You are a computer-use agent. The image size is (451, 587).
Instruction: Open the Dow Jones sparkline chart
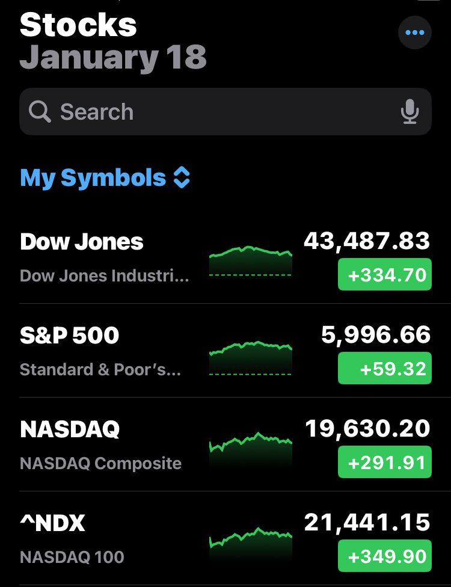pyautogui.click(x=250, y=260)
